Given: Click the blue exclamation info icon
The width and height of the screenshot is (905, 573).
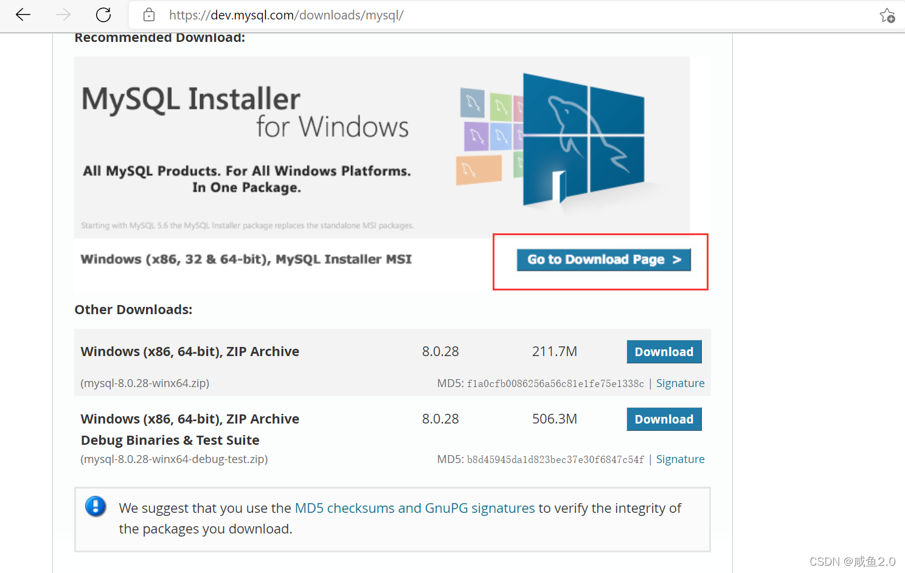Looking at the screenshot, I should pos(95,506).
